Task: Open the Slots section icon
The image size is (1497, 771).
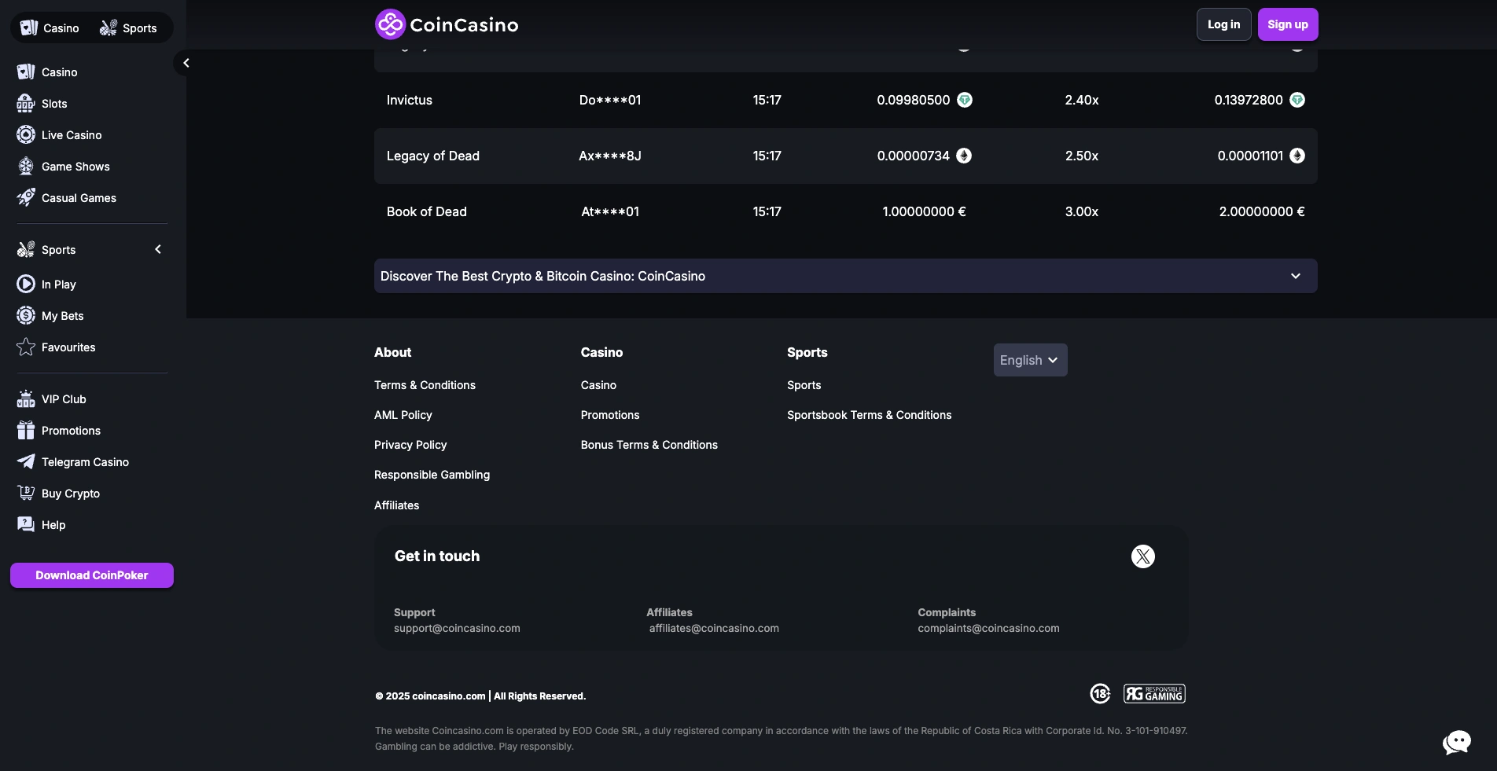Action: [x=24, y=103]
